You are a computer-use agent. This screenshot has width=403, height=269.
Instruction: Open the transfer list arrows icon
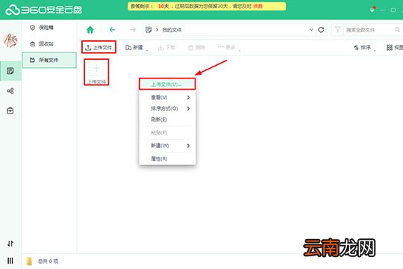10,244
